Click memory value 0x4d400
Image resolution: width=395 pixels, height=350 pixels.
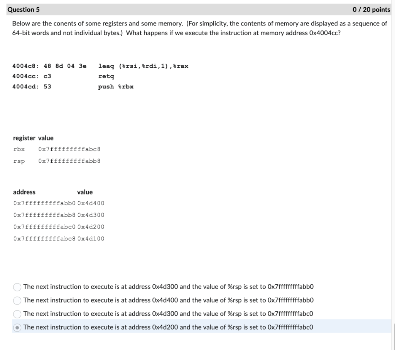pos(91,203)
